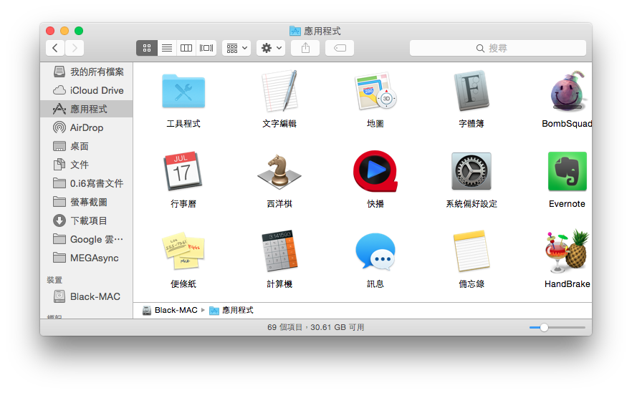
Task: Open the 備忘錄 Notes app icon
Action: 471,251
